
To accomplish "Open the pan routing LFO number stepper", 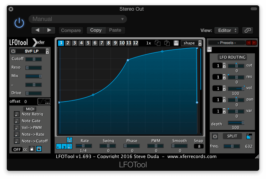I will click(224, 100).
